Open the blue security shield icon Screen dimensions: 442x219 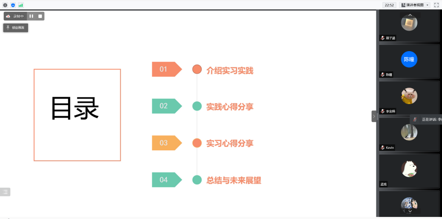click(13, 5)
